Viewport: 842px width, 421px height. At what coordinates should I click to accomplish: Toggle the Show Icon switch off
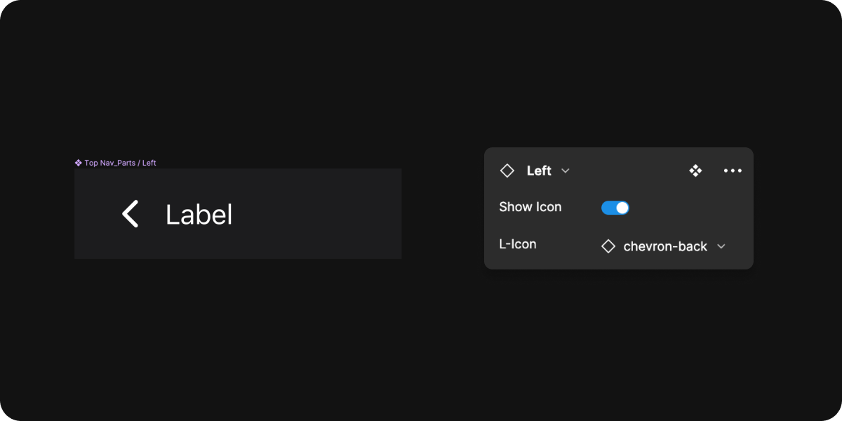[x=615, y=208]
